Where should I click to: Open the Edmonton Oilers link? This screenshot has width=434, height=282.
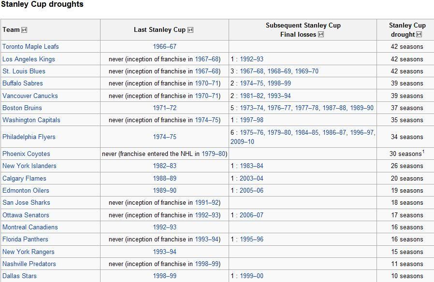click(x=26, y=190)
